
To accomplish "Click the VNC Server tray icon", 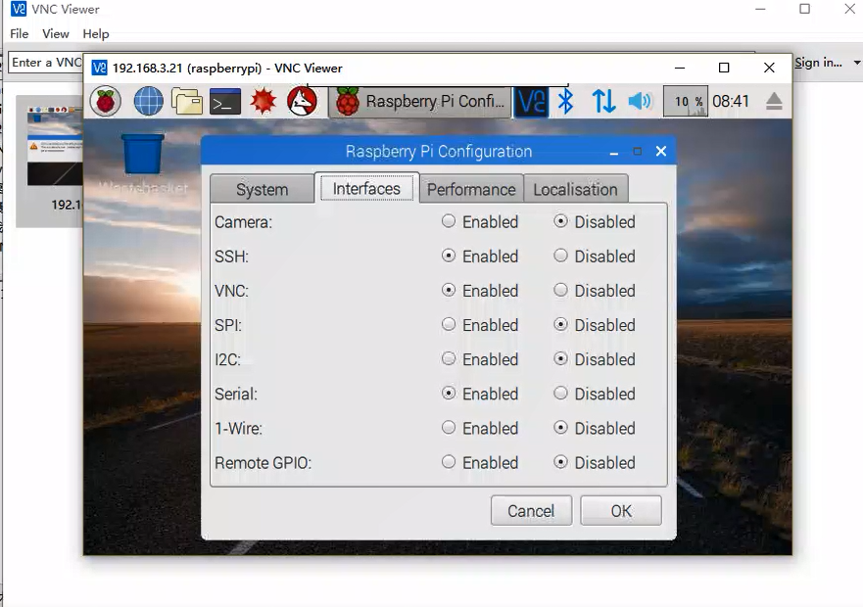I will (531, 102).
